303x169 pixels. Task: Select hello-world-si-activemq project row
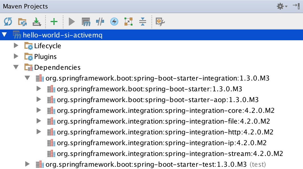click(x=151, y=35)
